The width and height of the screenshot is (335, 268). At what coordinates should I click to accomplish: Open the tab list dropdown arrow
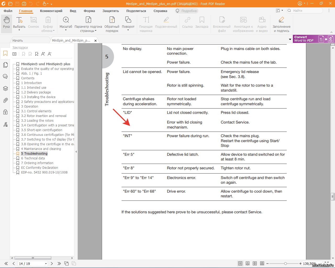tap(290, 40)
